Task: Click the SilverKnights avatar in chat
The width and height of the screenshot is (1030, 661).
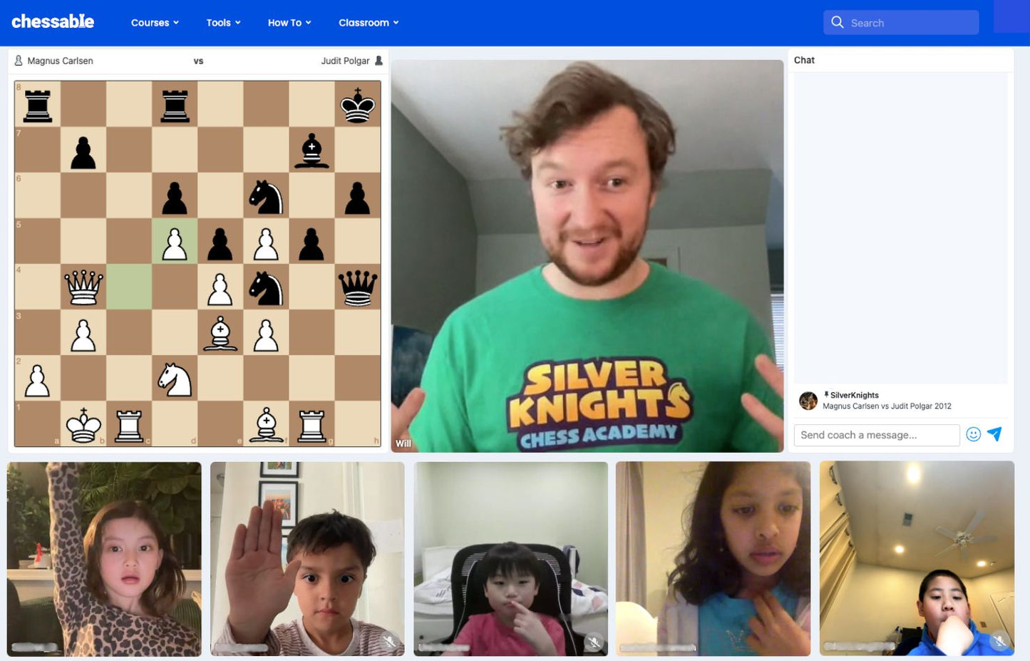Action: [808, 401]
